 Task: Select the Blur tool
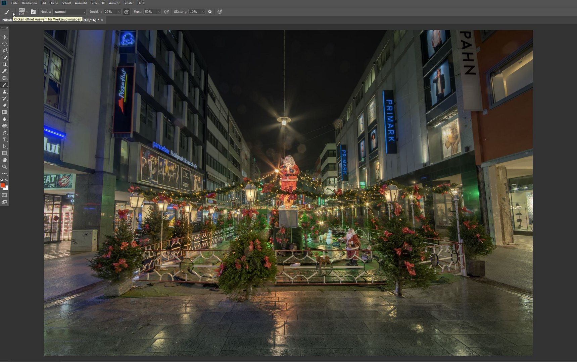point(4,119)
